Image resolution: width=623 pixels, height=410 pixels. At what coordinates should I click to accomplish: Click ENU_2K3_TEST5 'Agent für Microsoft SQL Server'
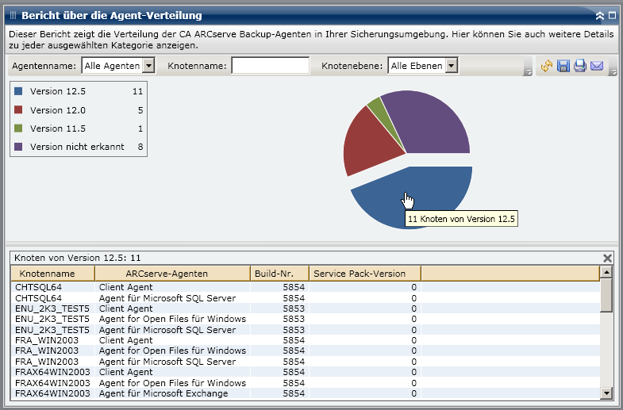click(x=167, y=330)
